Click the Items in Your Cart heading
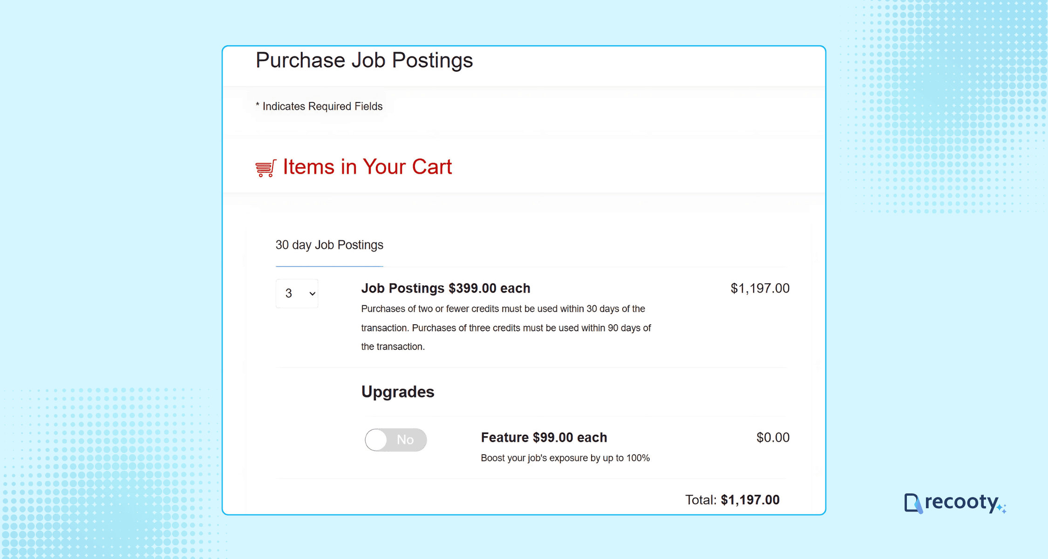This screenshot has height=559, width=1048. [367, 166]
